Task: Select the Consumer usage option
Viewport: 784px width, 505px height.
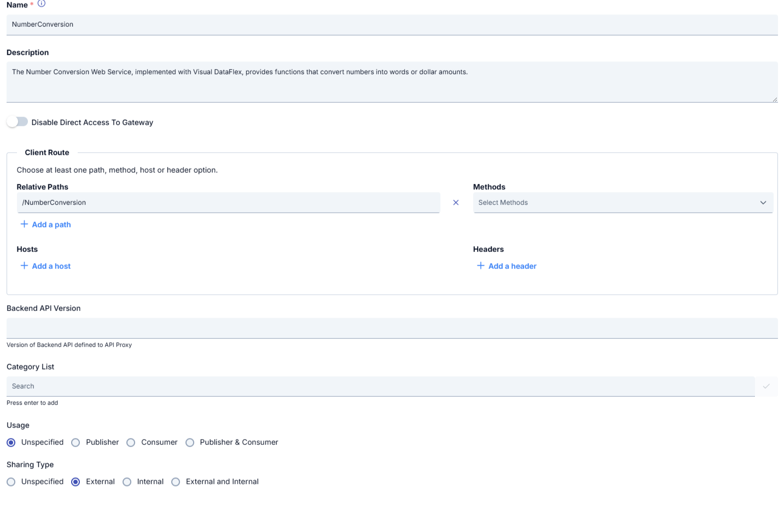Action: (131, 443)
